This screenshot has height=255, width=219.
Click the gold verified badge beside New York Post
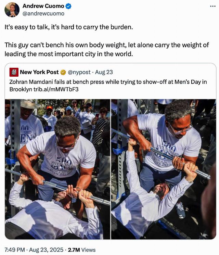(63, 72)
